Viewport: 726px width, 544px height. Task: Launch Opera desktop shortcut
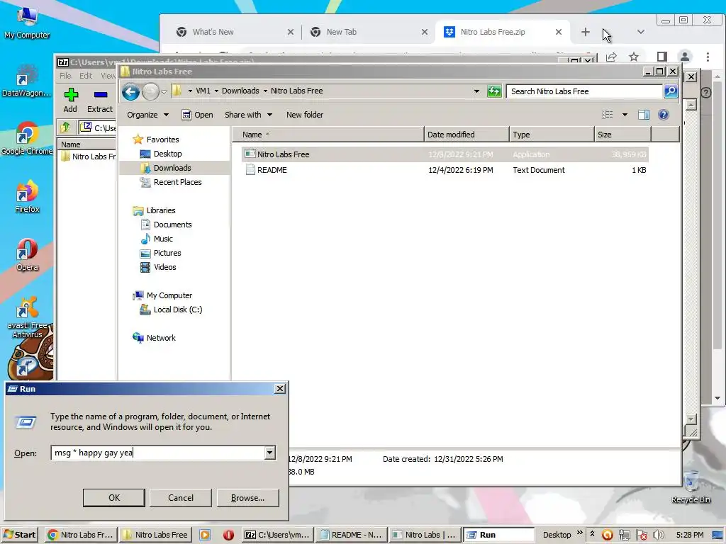pos(27,255)
